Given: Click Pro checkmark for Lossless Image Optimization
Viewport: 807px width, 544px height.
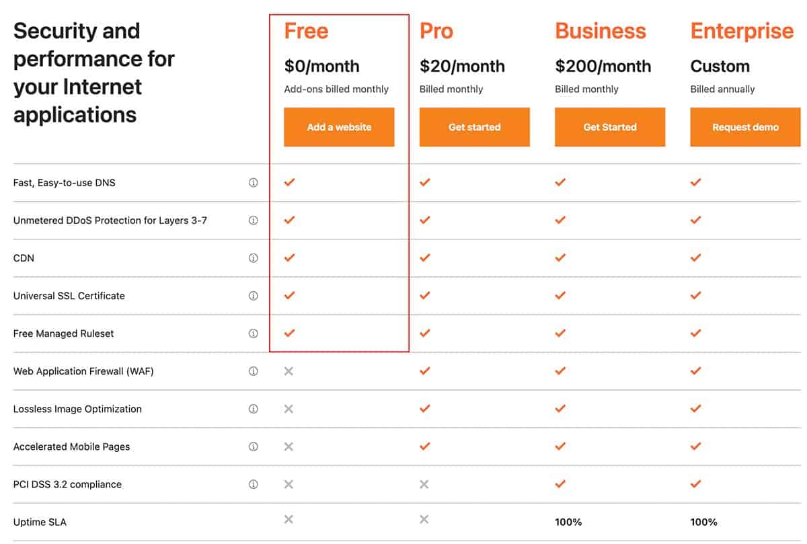Looking at the screenshot, I should (424, 409).
